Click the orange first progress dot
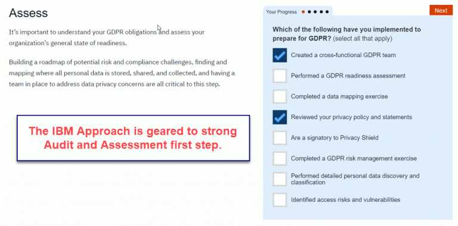 303,12
